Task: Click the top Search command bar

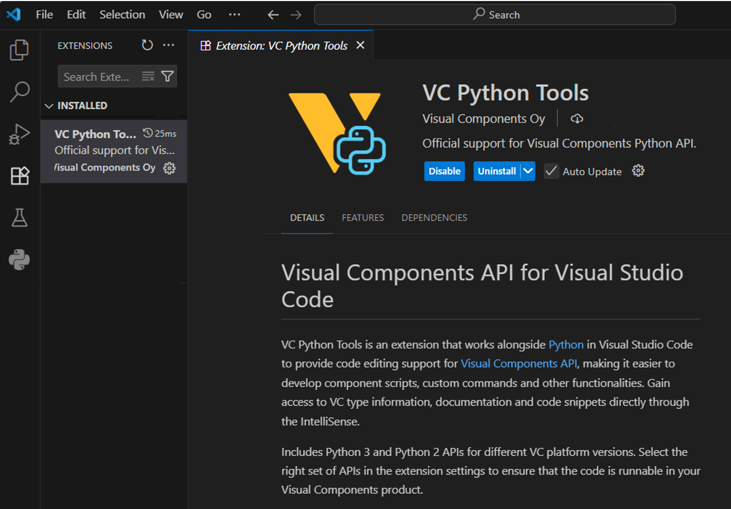Action: [494, 14]
